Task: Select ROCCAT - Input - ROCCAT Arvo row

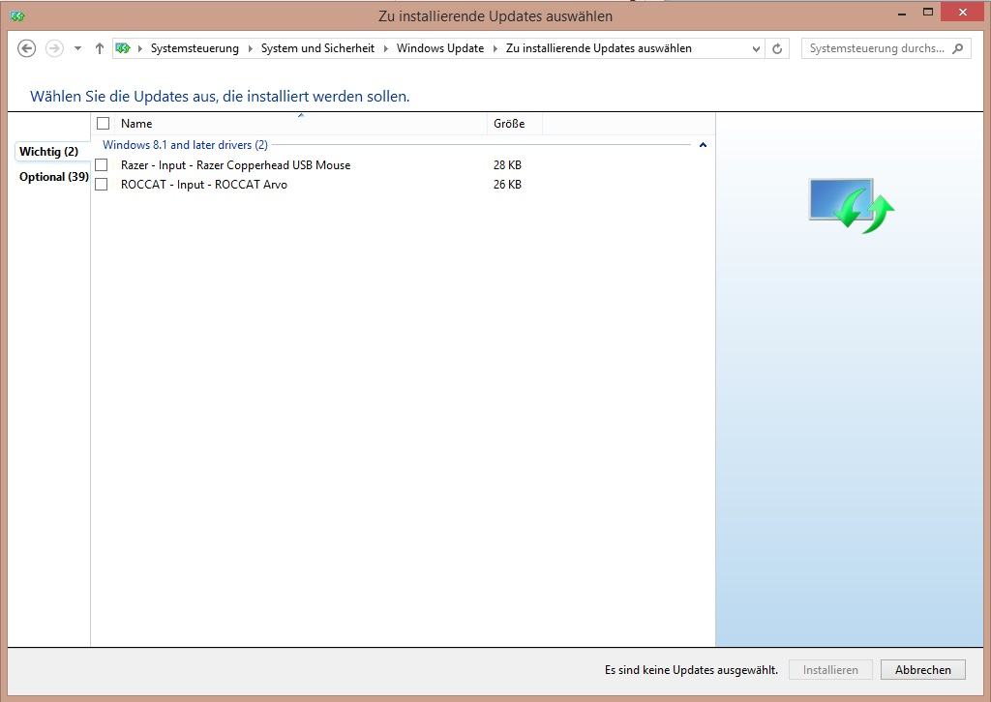Action: tap(404, 185)
